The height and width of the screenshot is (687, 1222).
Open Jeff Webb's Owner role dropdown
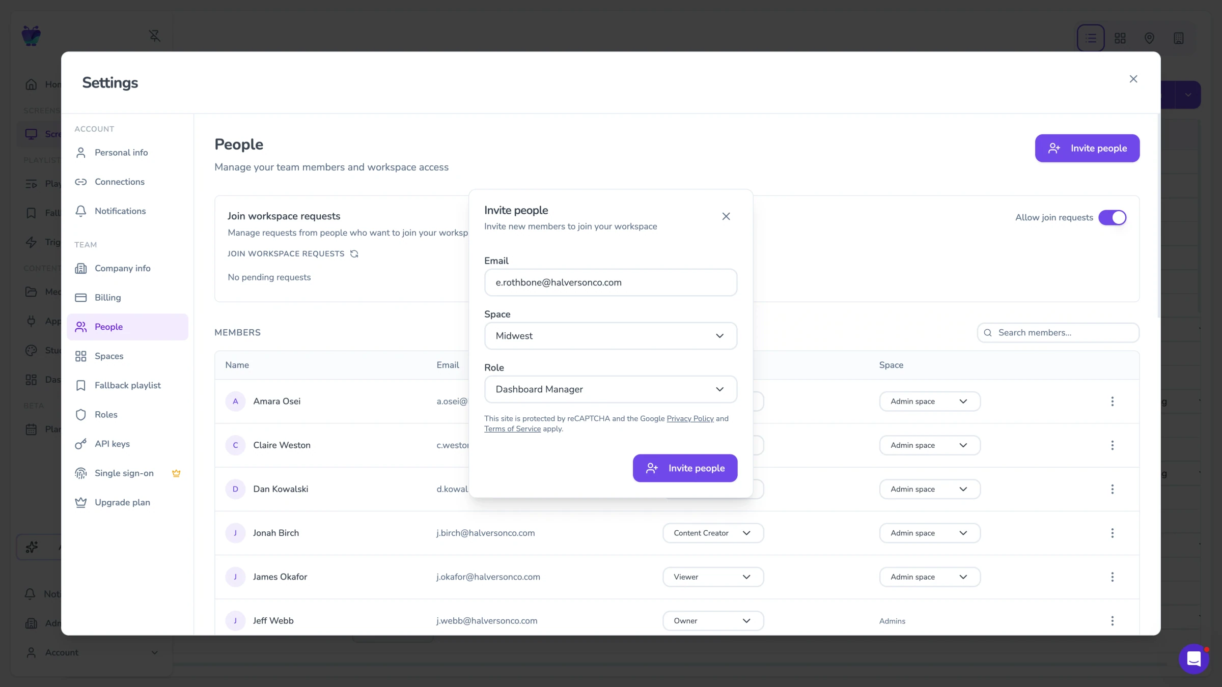713,620
